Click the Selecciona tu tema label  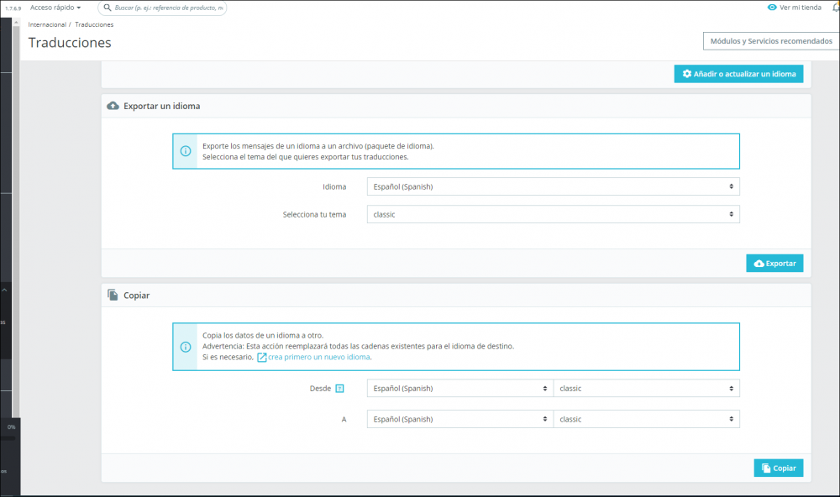[x=314, y=214]
